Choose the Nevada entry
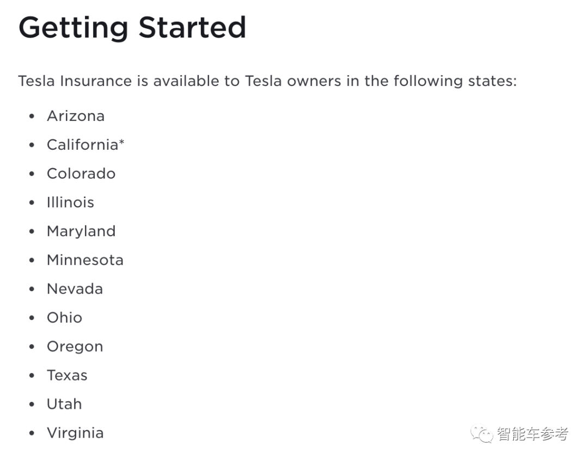Viewport: 588px width, 460px height. pos(75,289)
